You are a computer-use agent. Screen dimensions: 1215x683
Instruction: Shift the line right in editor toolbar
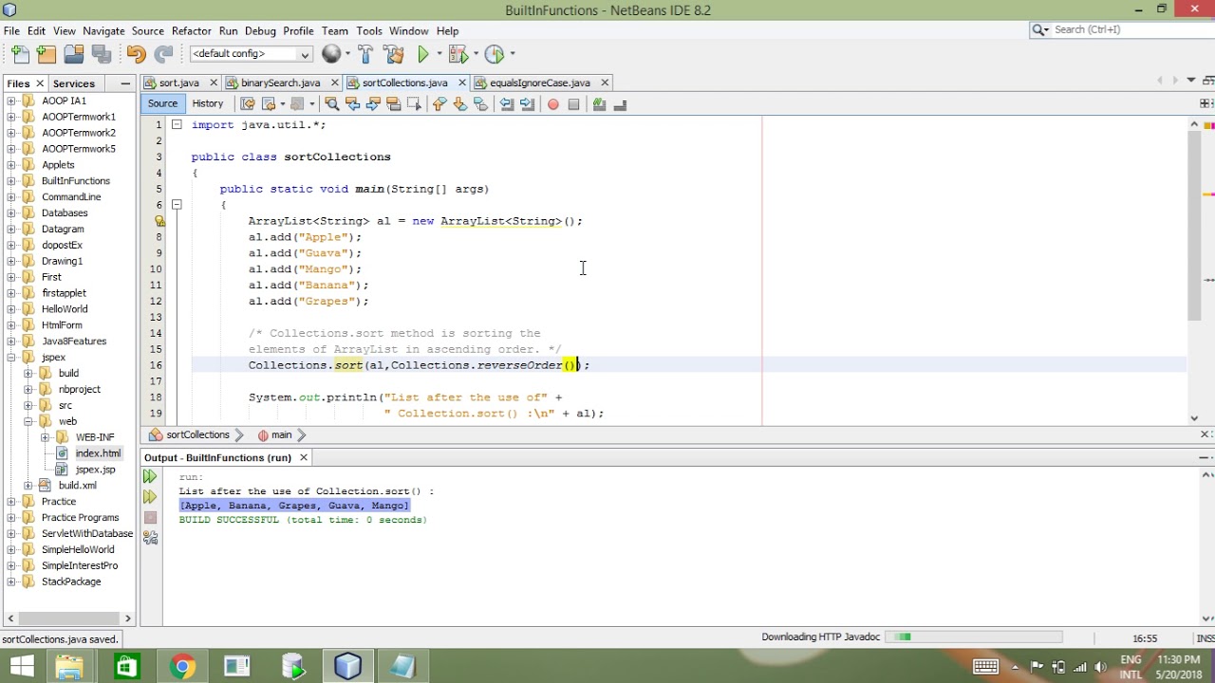coord(528,104)
